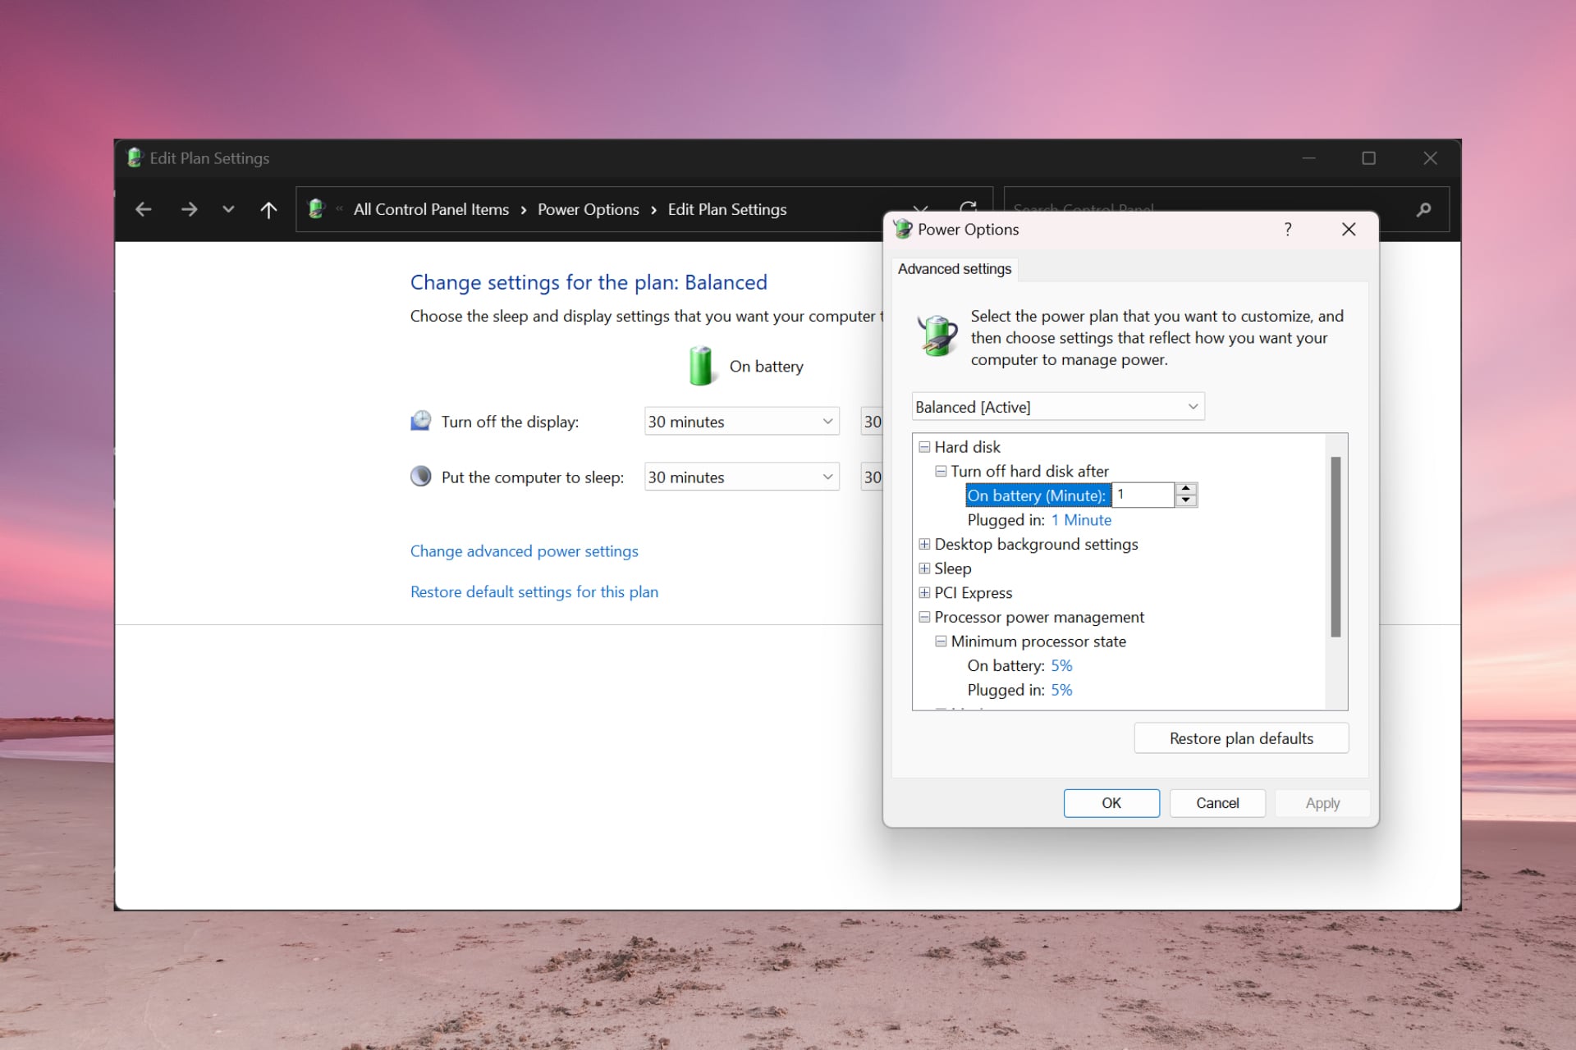Click the green battery icon above On battery column
This screenshot has width=1576, height=1050.
(703, 365)
